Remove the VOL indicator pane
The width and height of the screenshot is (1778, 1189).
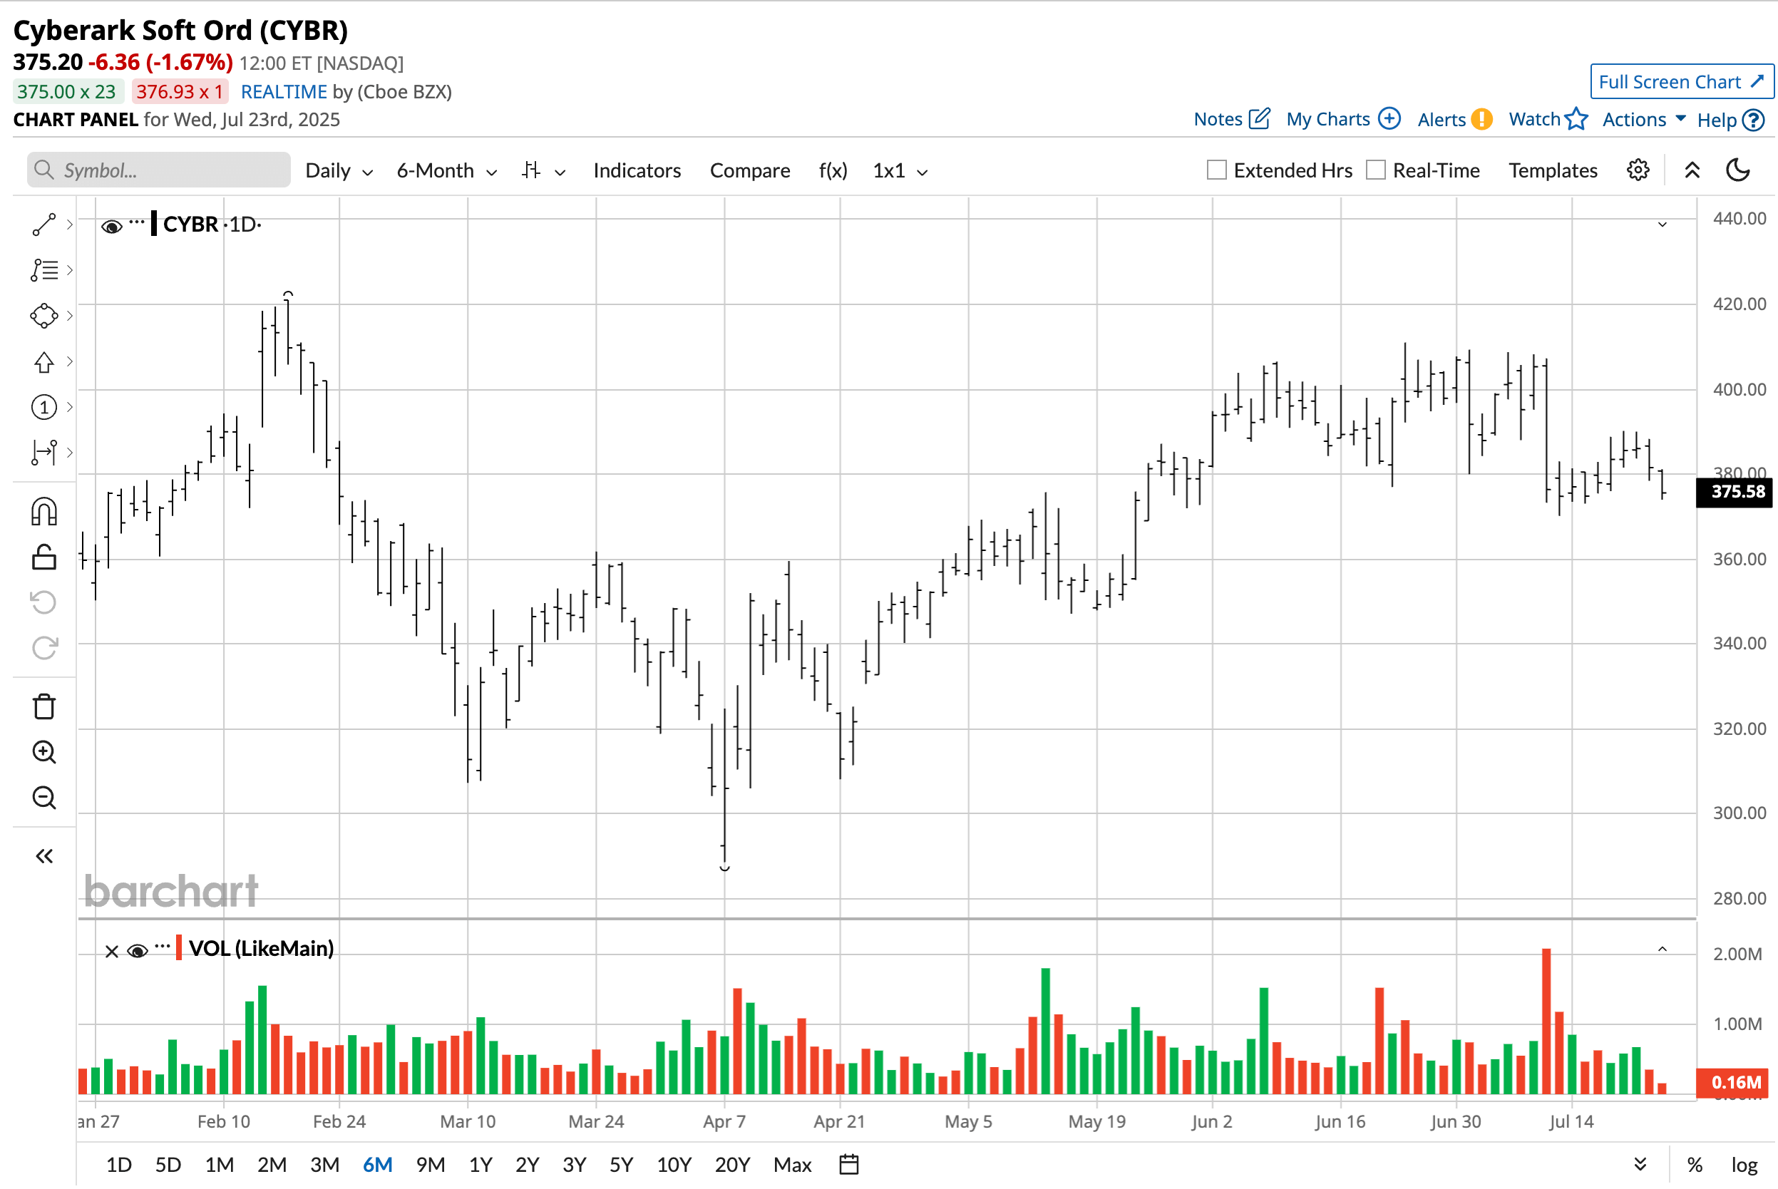pos(111,951)
